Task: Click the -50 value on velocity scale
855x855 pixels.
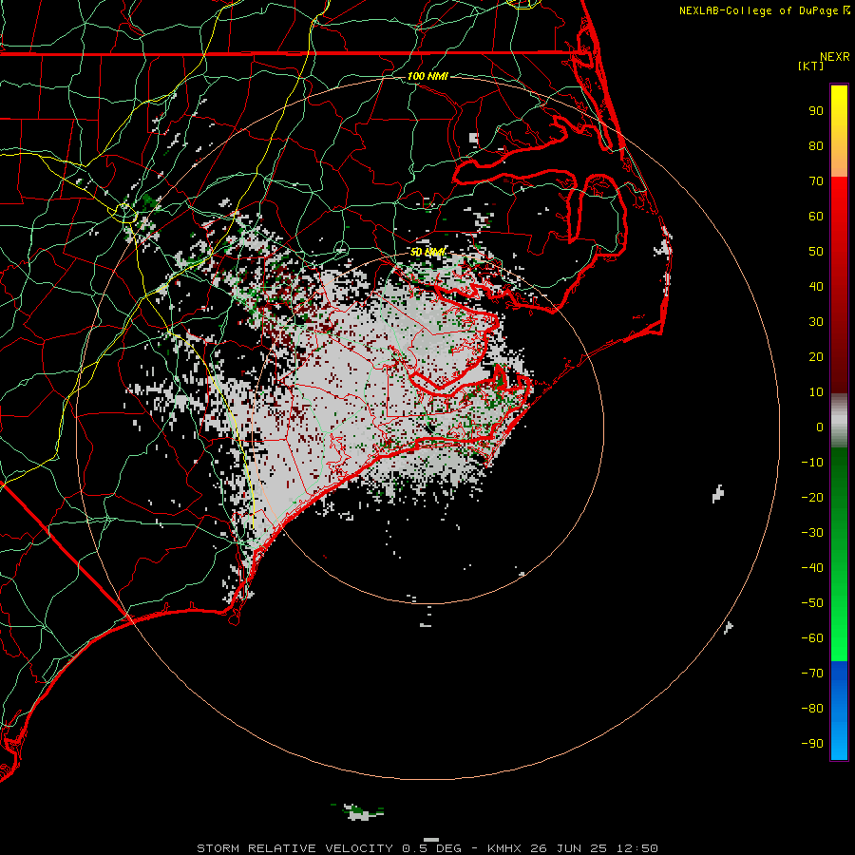Action: point(812,603)
